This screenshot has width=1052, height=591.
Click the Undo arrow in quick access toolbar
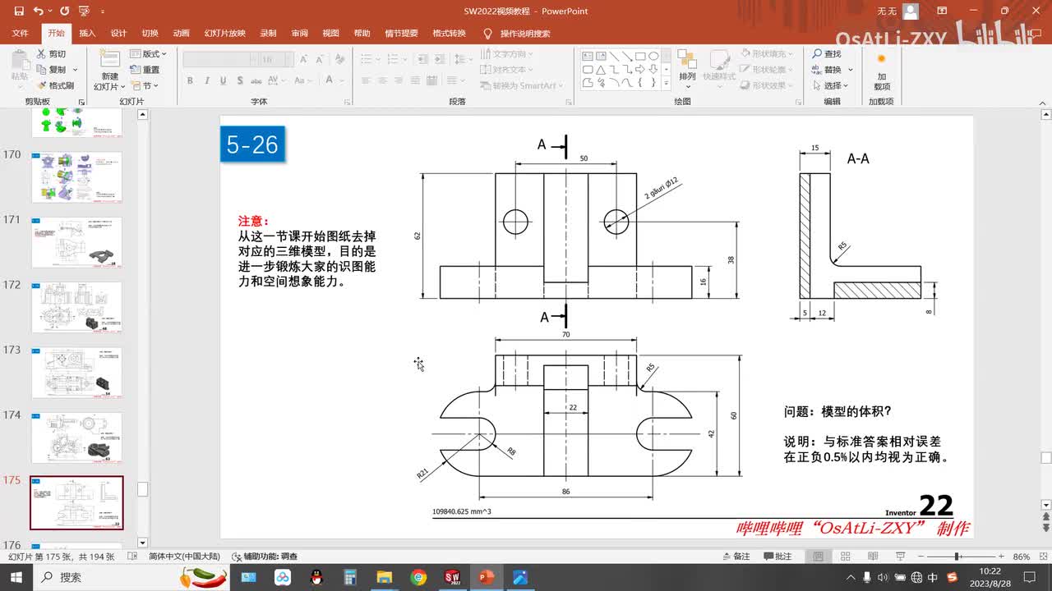tap(38, 11)
